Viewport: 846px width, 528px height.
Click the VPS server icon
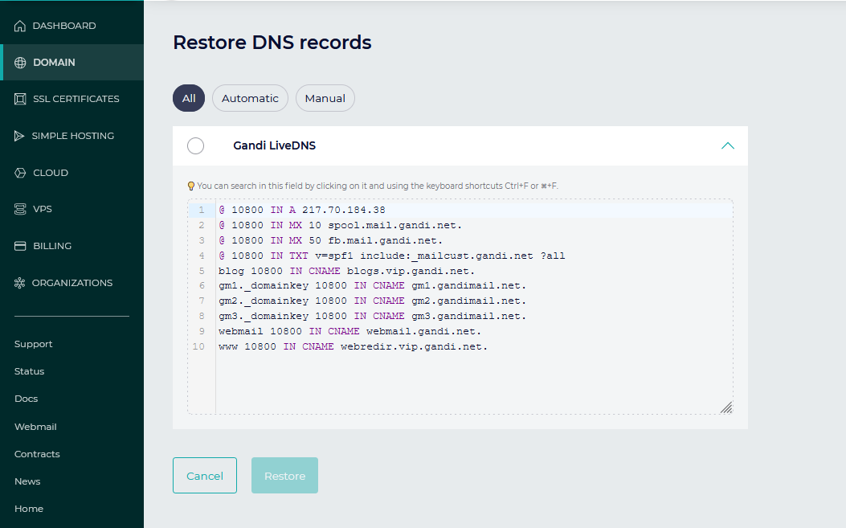20,209
